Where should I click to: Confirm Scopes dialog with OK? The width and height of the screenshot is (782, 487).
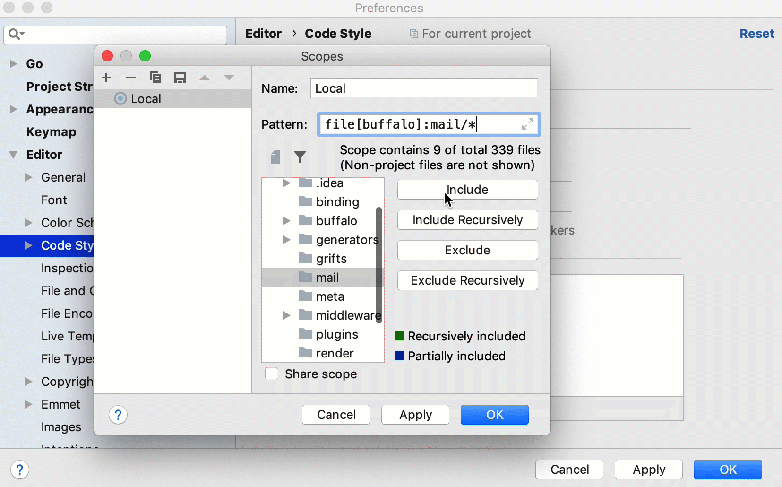(495, 415)
